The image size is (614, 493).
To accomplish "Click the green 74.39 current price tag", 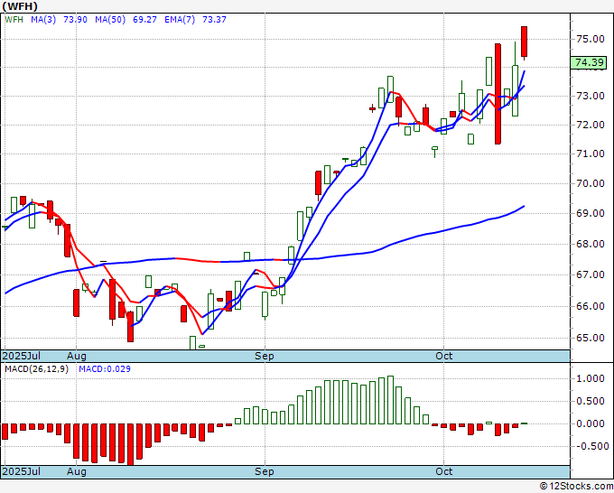I will 589,62.
